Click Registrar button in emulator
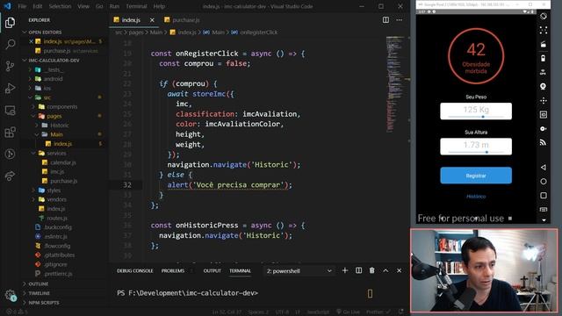 point(476,176)
